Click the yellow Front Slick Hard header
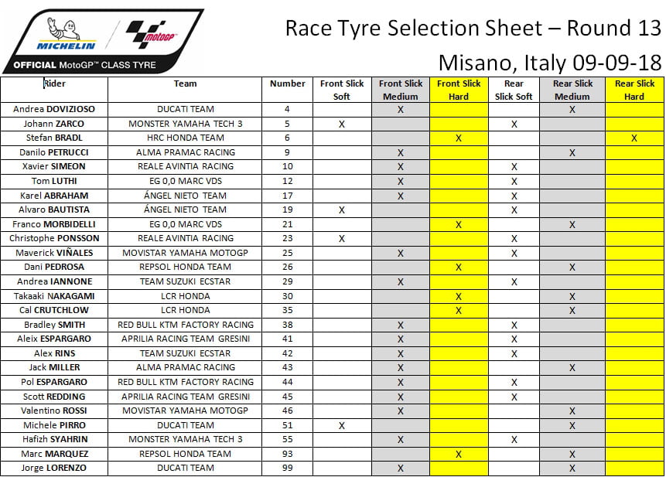Image resolution: width=666 pixels, height=477 pixels. point(459,90)
